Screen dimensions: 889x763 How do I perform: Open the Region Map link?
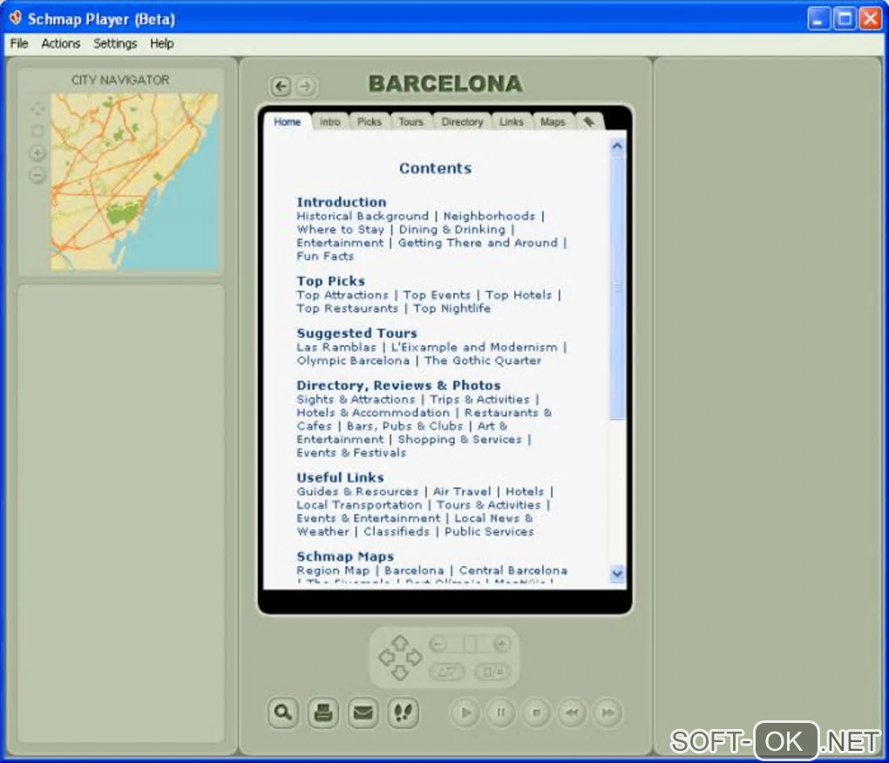click(333, 571)
